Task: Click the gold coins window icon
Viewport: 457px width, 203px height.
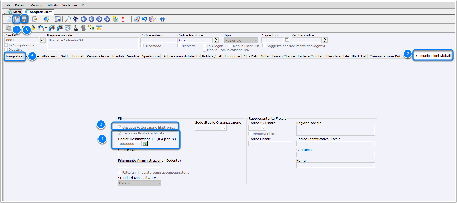Action: [99, 28]
